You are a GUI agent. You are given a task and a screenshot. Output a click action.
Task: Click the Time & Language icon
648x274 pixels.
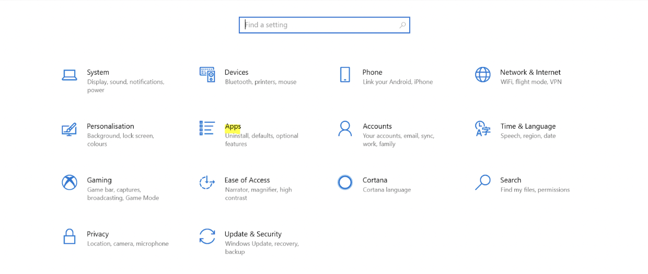click(483, 129)
